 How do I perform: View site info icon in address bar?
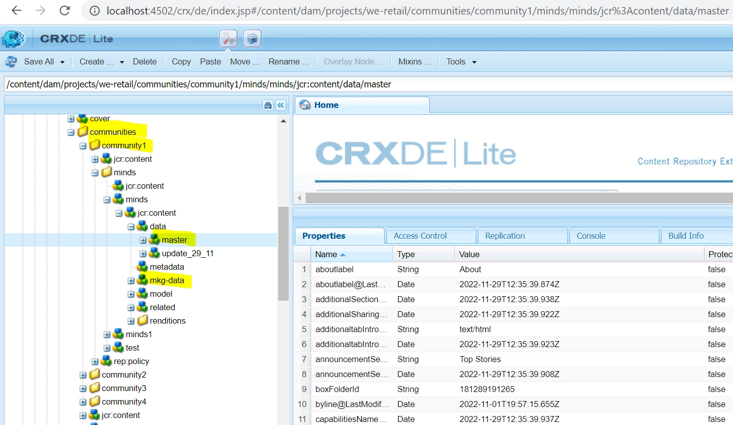tap(95, 10)
